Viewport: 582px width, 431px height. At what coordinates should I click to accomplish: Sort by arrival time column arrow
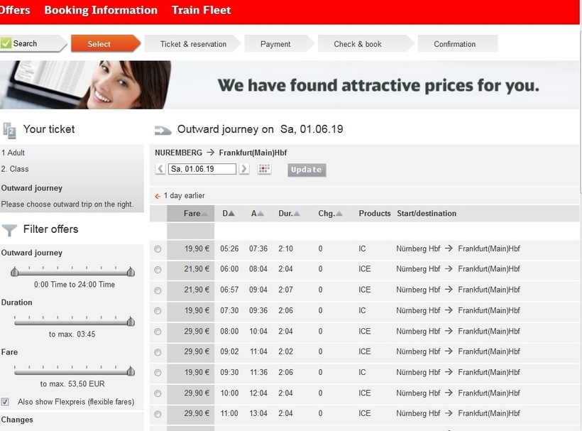[x=260, y=214]
